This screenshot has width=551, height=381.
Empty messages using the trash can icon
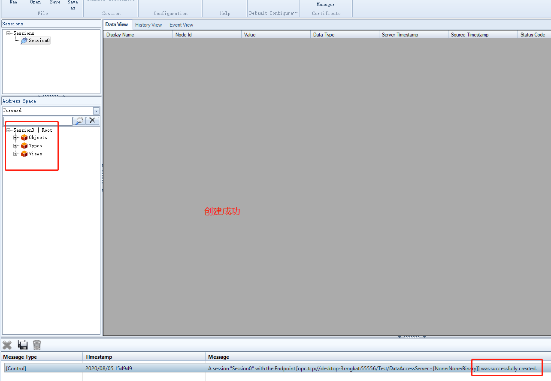pos(36,345)
